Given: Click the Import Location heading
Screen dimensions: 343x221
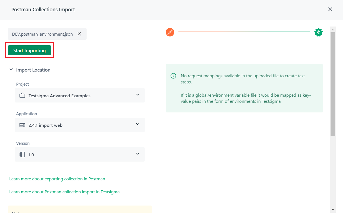Looking at the screenshot, I should (x=33, y=70).
